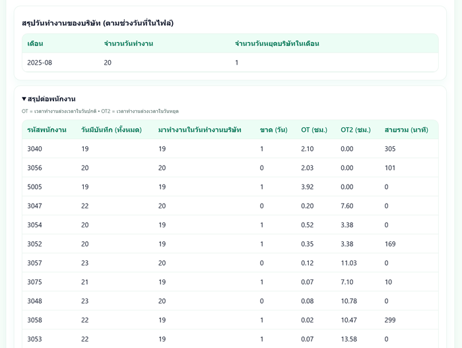Click the 7.60 OT2 value for 3047
Viewport: 462px width, 348px height.
(347, 206)
